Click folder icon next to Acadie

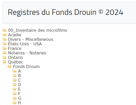[5, 35]
